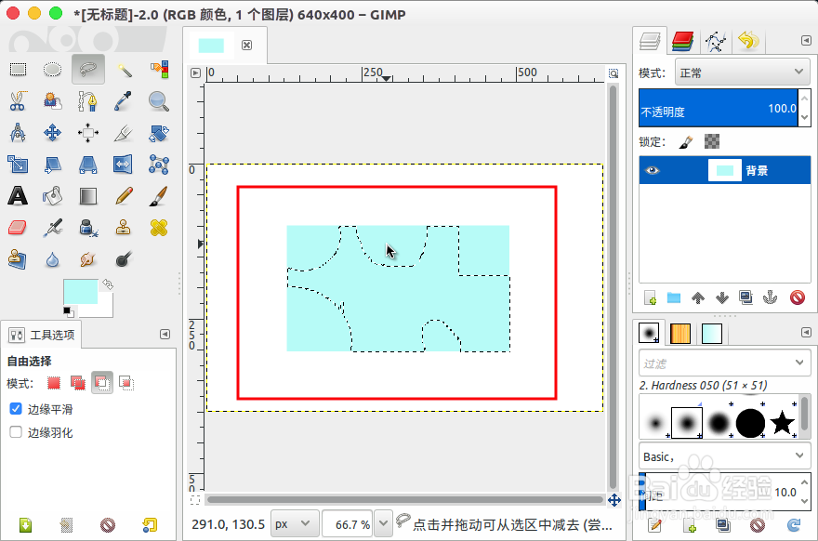
Task: Select the Zoom magnifier tool
Action: click(x=159, y=101)
